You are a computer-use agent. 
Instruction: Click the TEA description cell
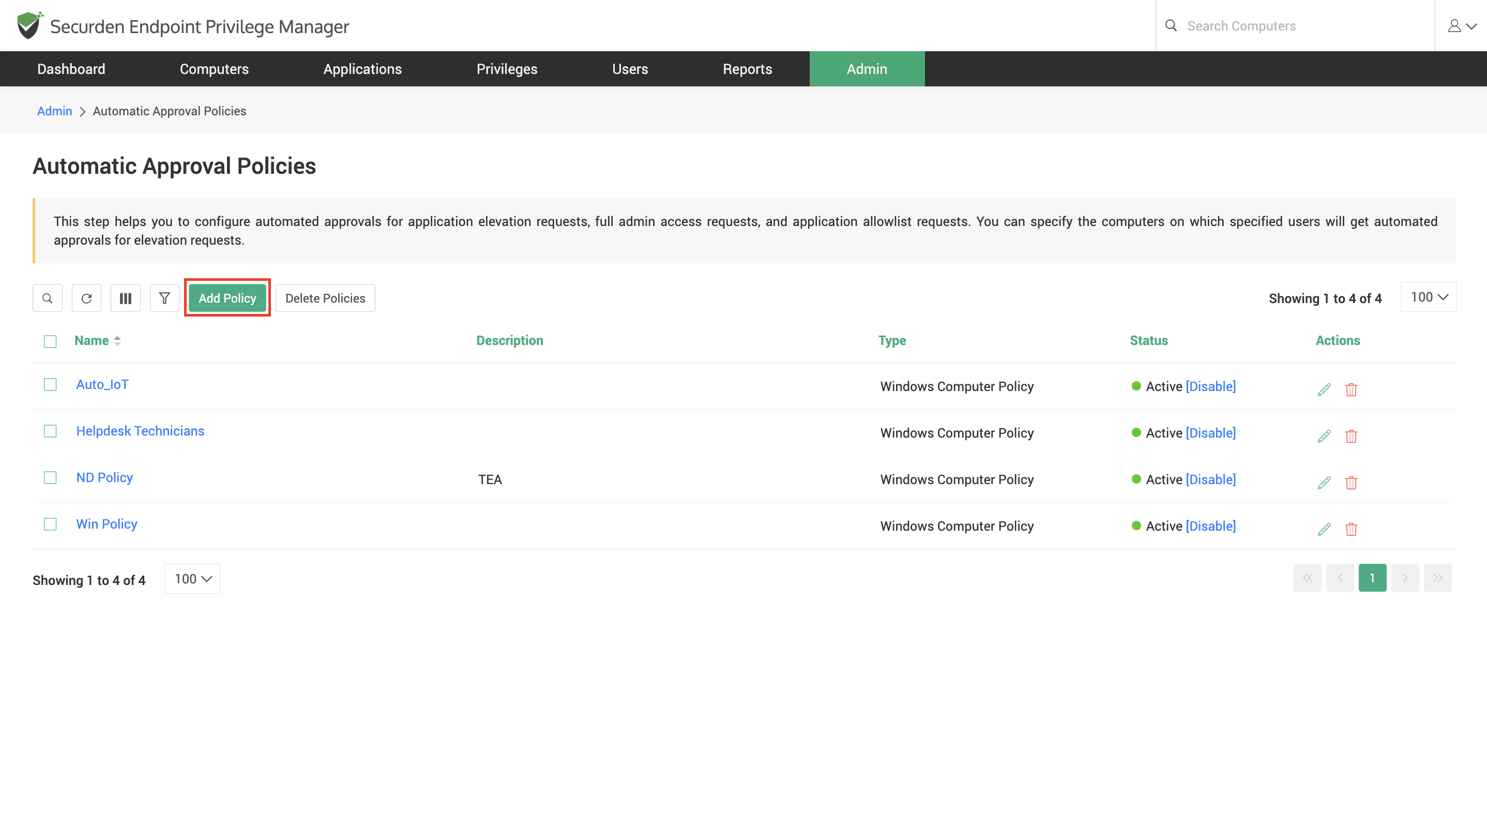click(490, 480)
